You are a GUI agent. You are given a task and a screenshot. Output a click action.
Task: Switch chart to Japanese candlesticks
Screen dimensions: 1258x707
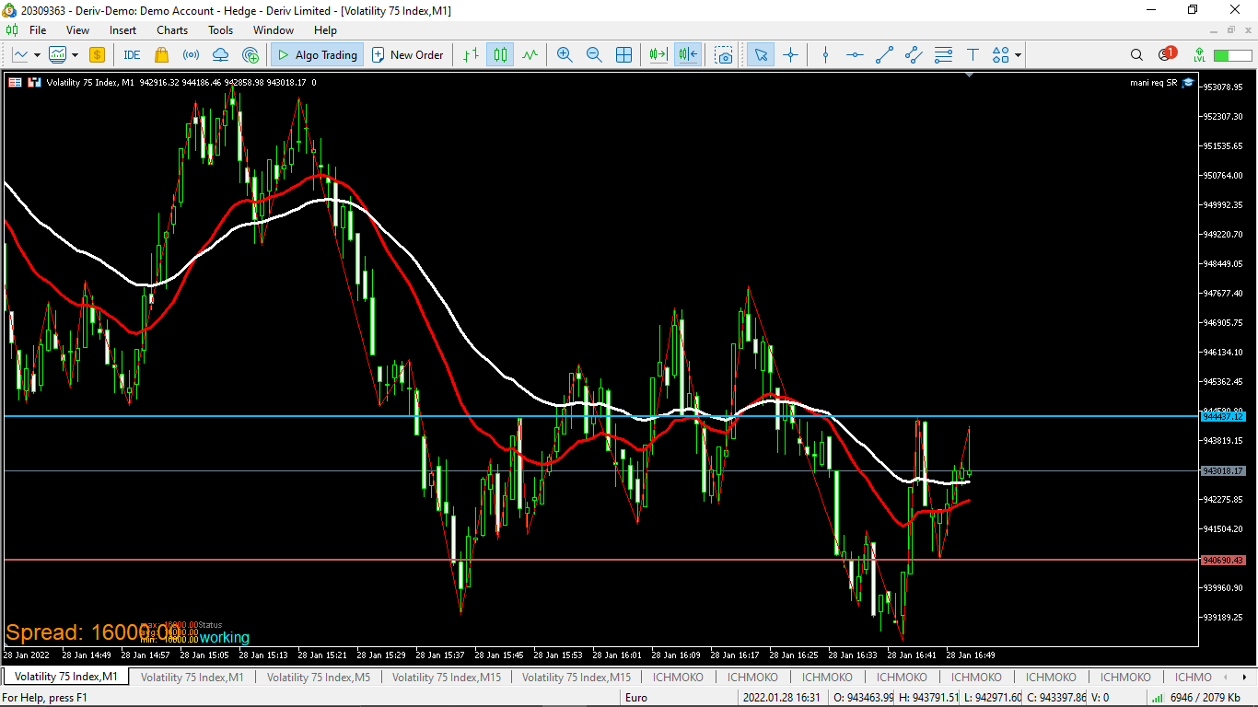(500, 55)
